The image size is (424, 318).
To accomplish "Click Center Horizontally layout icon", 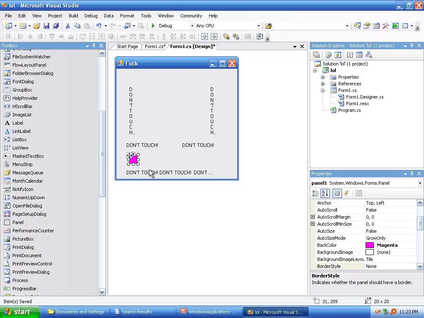I will pyautogui.click(x=205, y=36).
